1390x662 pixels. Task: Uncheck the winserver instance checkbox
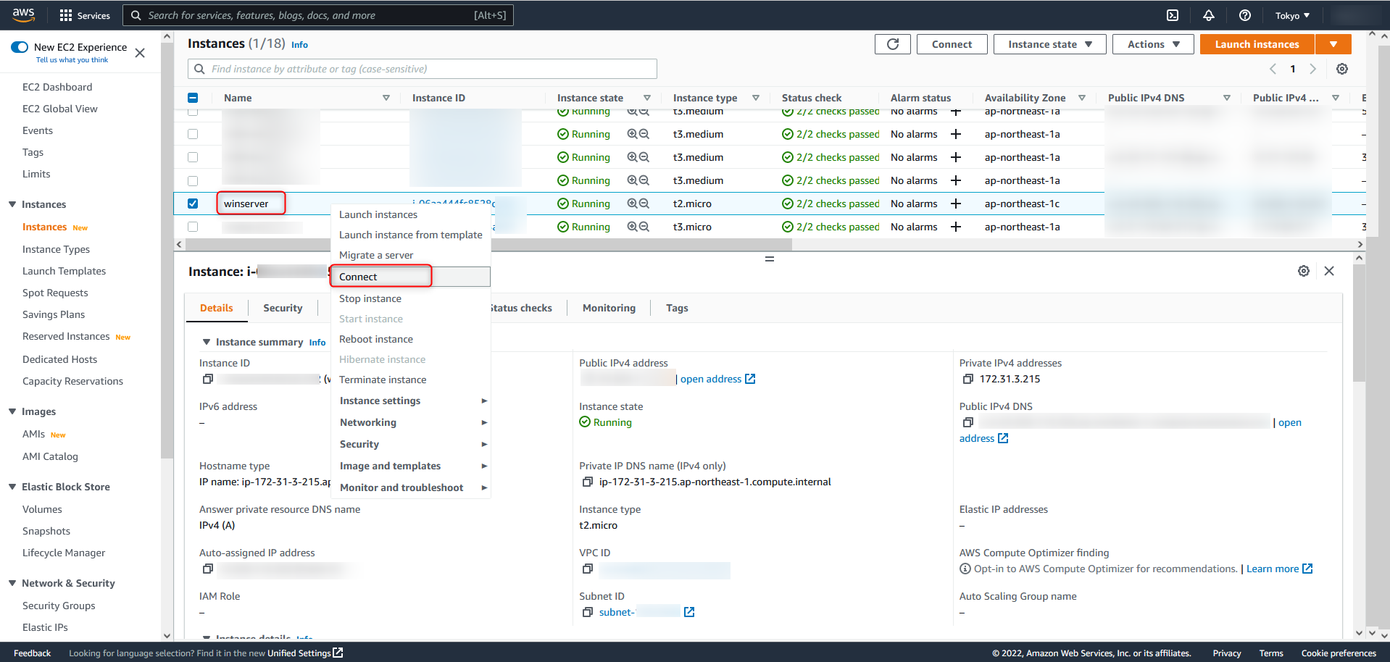pos(193,204)
